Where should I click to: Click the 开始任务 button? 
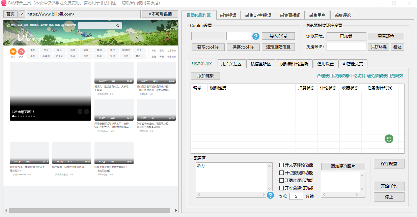[x=389, y=186]
